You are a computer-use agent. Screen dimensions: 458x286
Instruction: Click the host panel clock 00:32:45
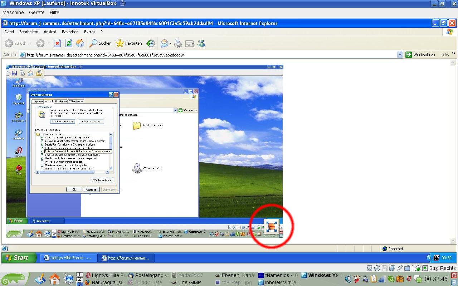436,279
